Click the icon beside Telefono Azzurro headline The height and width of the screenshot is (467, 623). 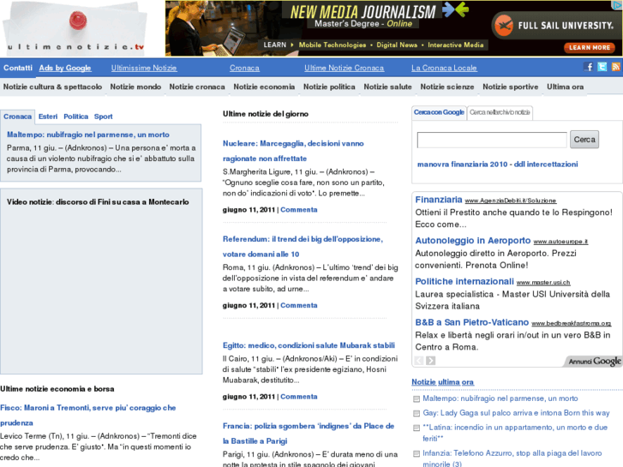416,454
